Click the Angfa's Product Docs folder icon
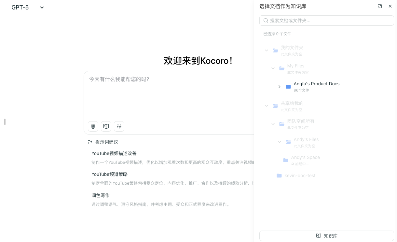The height and width of the screenshot is (242, 397). click(x=288, y=87)
